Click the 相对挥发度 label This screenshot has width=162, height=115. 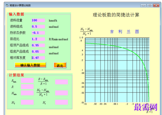18,58
